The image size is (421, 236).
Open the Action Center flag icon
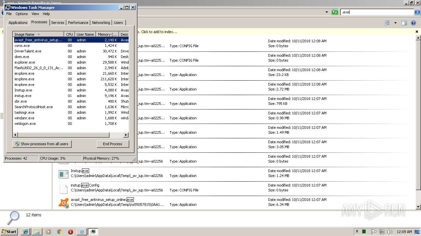(x=374, y=232)
